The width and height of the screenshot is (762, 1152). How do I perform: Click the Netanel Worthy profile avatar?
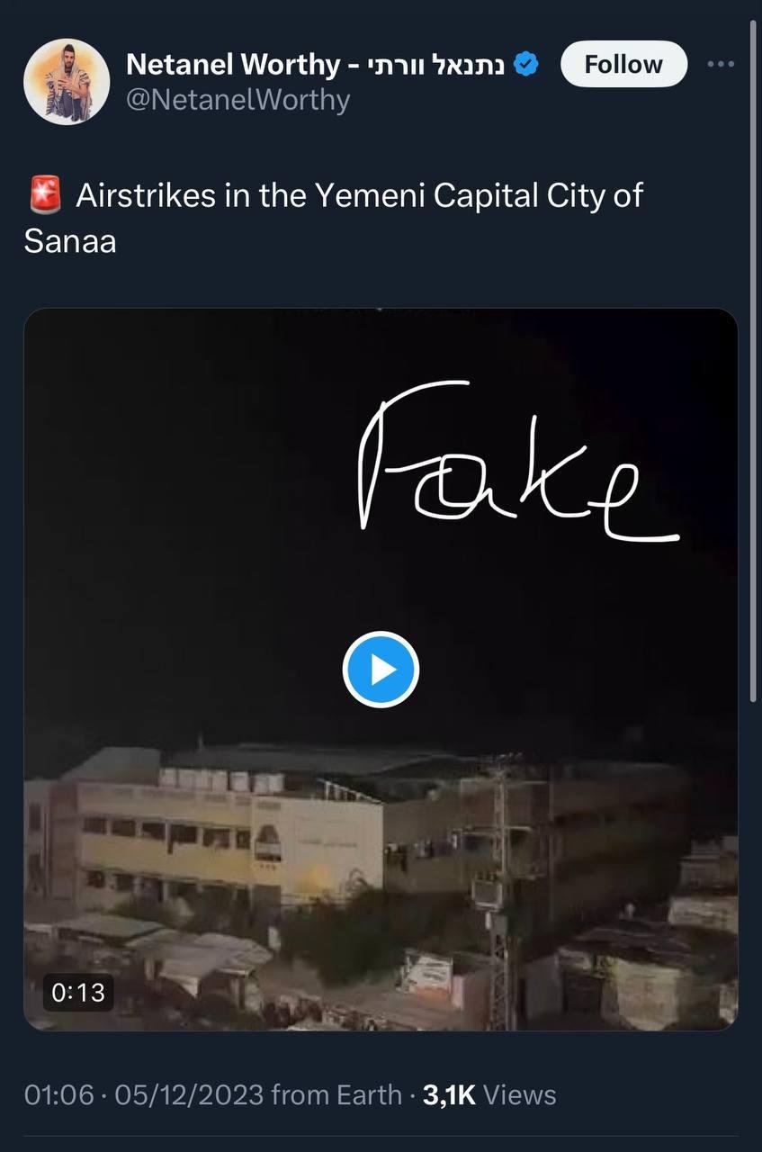click(66, 82)
